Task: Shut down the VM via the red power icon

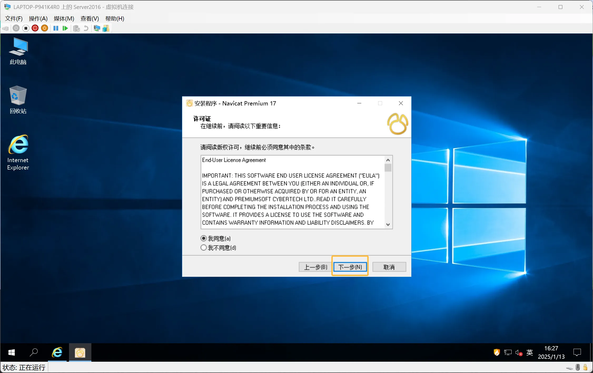Action: tap(35, 28)
